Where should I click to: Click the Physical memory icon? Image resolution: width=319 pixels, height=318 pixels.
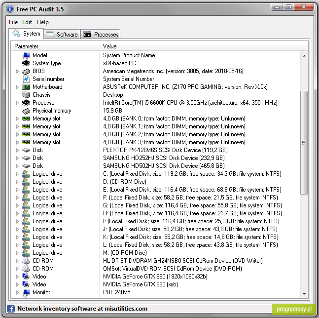point(26,111)
